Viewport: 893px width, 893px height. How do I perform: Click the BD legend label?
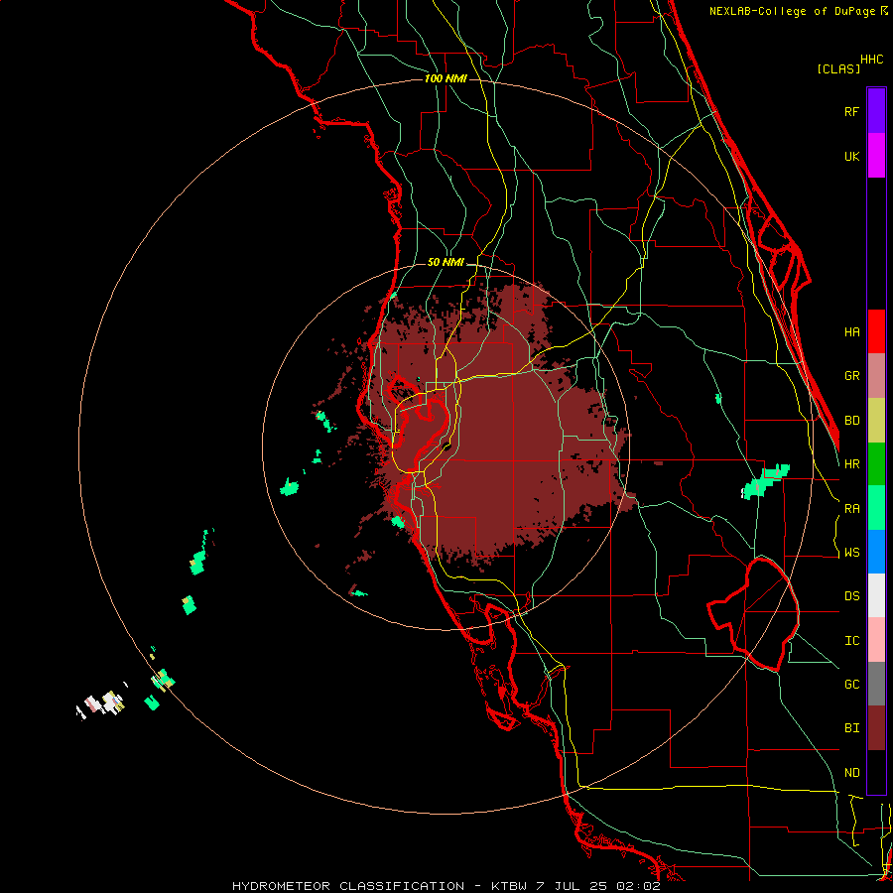click(x=851, y=421)
